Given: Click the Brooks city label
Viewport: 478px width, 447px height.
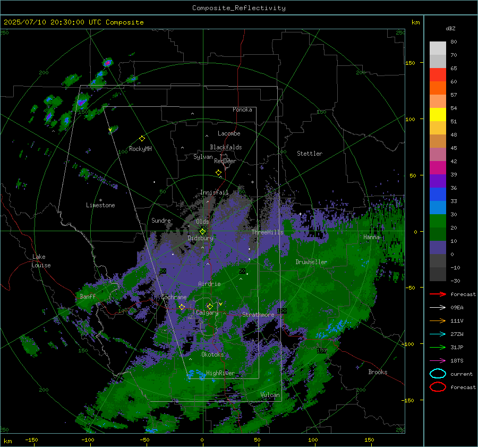Looking at the screenshot, I should (378, 372).
